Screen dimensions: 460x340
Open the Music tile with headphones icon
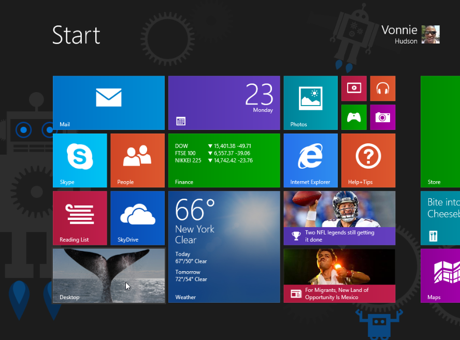coord(382,88)
